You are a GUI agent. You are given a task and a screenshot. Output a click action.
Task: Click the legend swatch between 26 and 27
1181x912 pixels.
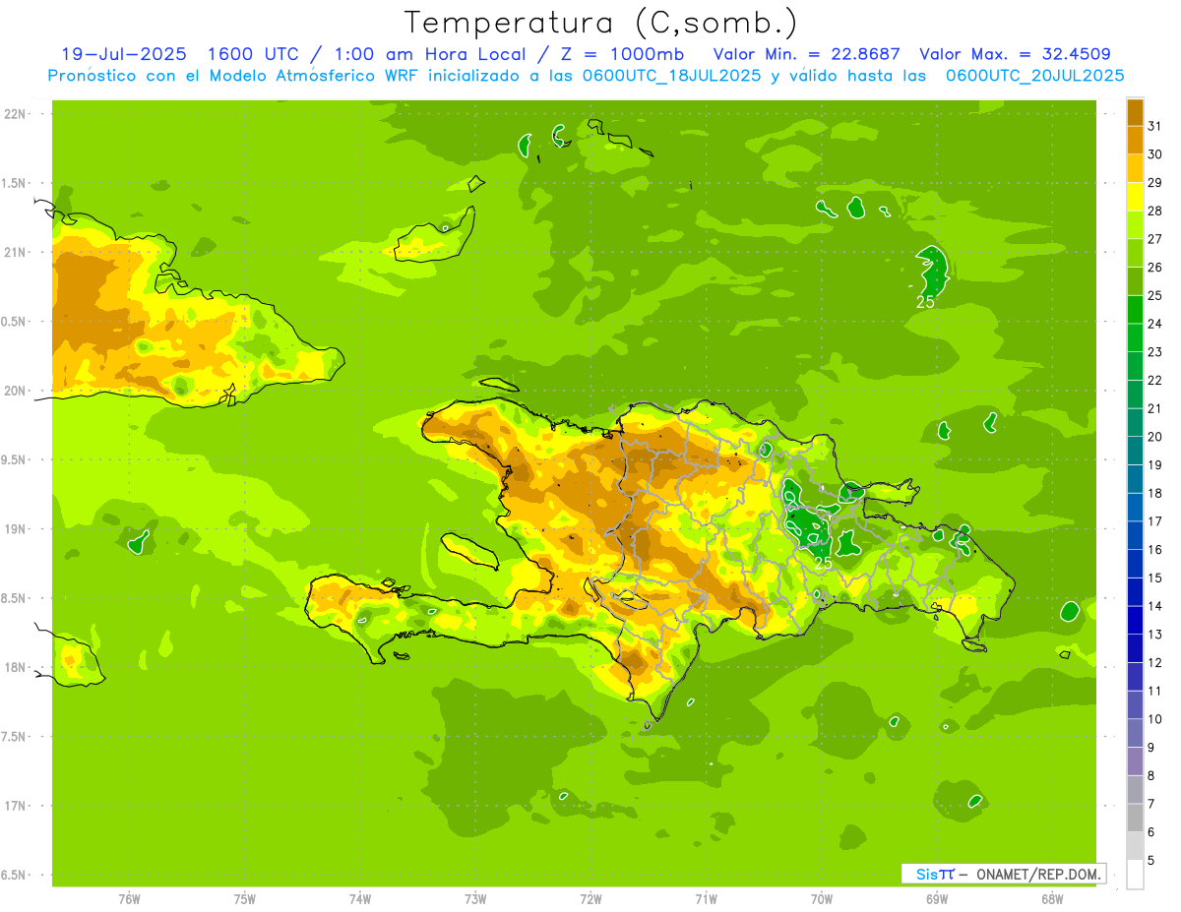point(1135,253)
